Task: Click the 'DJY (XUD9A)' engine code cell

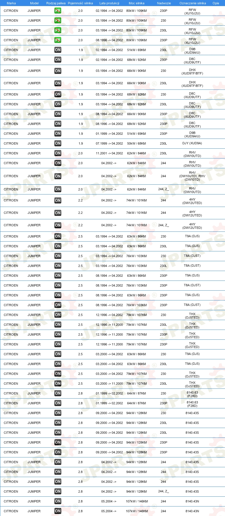Action: pyautogui.click(x=192, y=143)
